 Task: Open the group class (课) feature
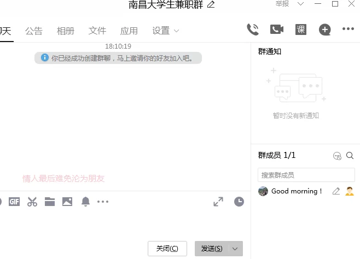coord(300,30)
